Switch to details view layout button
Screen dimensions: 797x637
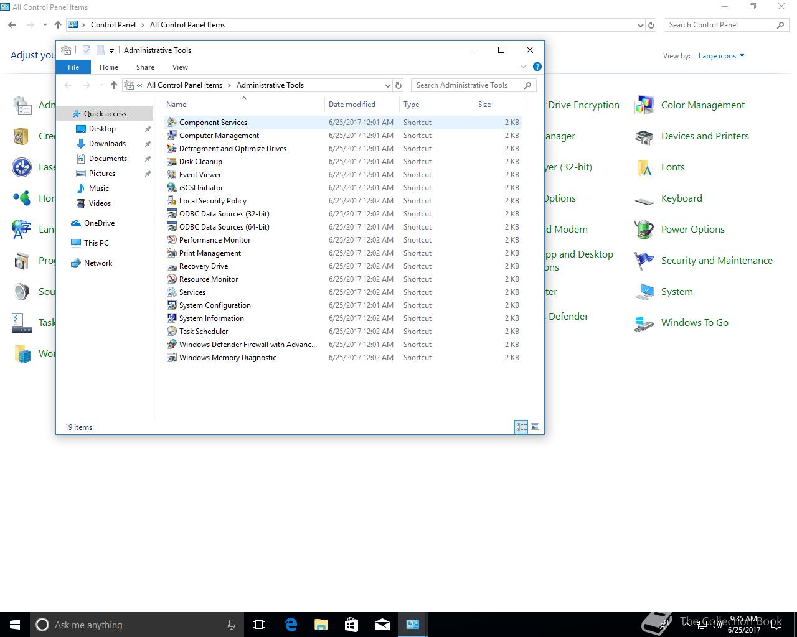[521, 427]
